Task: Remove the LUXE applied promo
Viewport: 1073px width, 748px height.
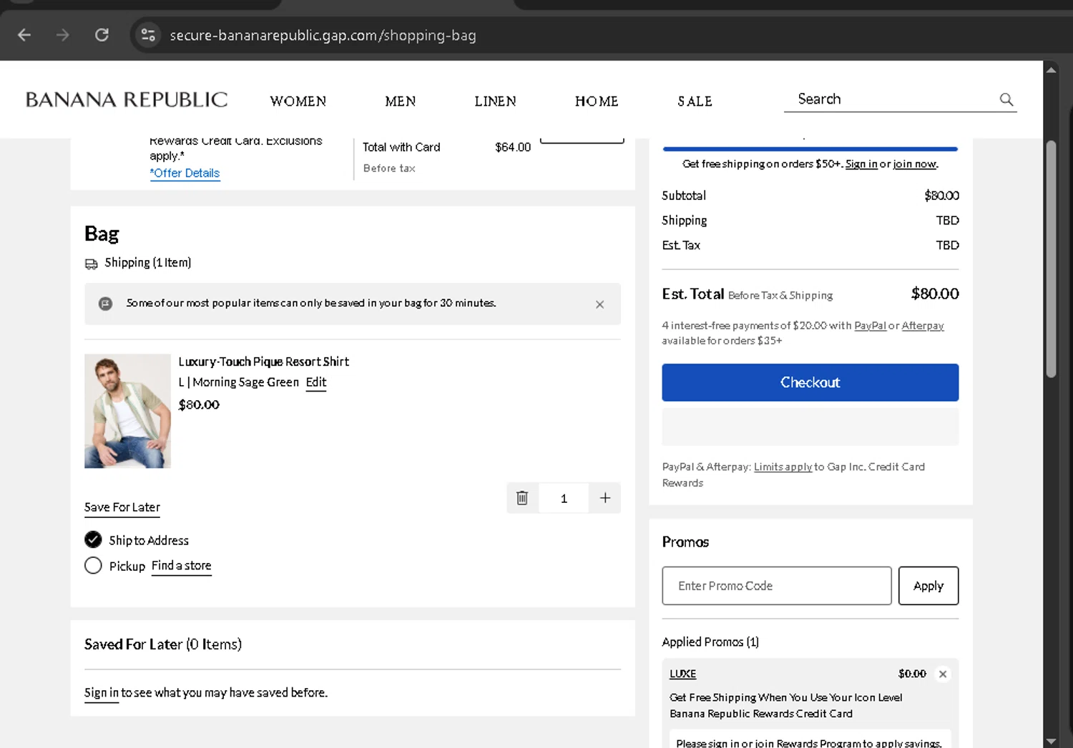Action: click(x=943, y=674)
